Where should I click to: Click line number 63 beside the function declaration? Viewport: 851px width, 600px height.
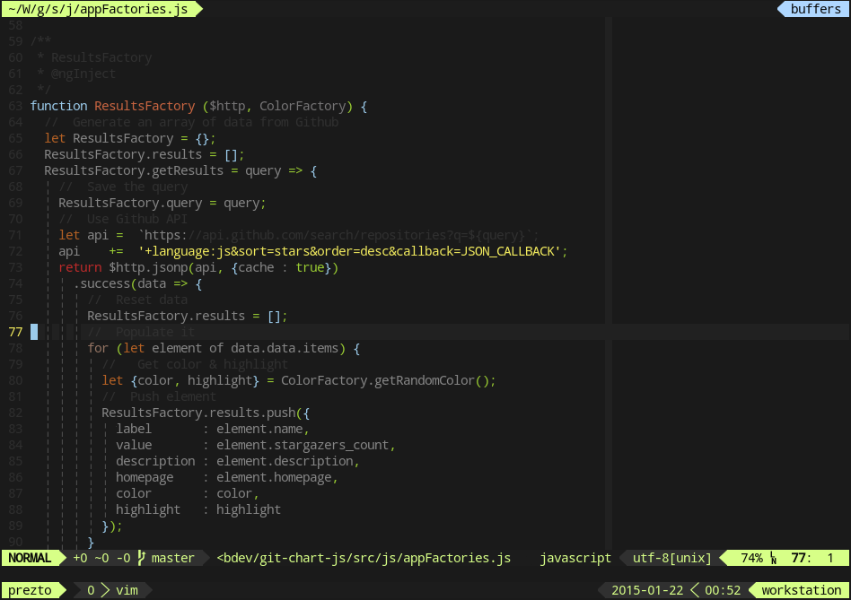[15, 105]
